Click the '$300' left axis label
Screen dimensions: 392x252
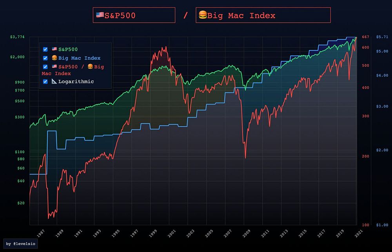click(20, 117)
